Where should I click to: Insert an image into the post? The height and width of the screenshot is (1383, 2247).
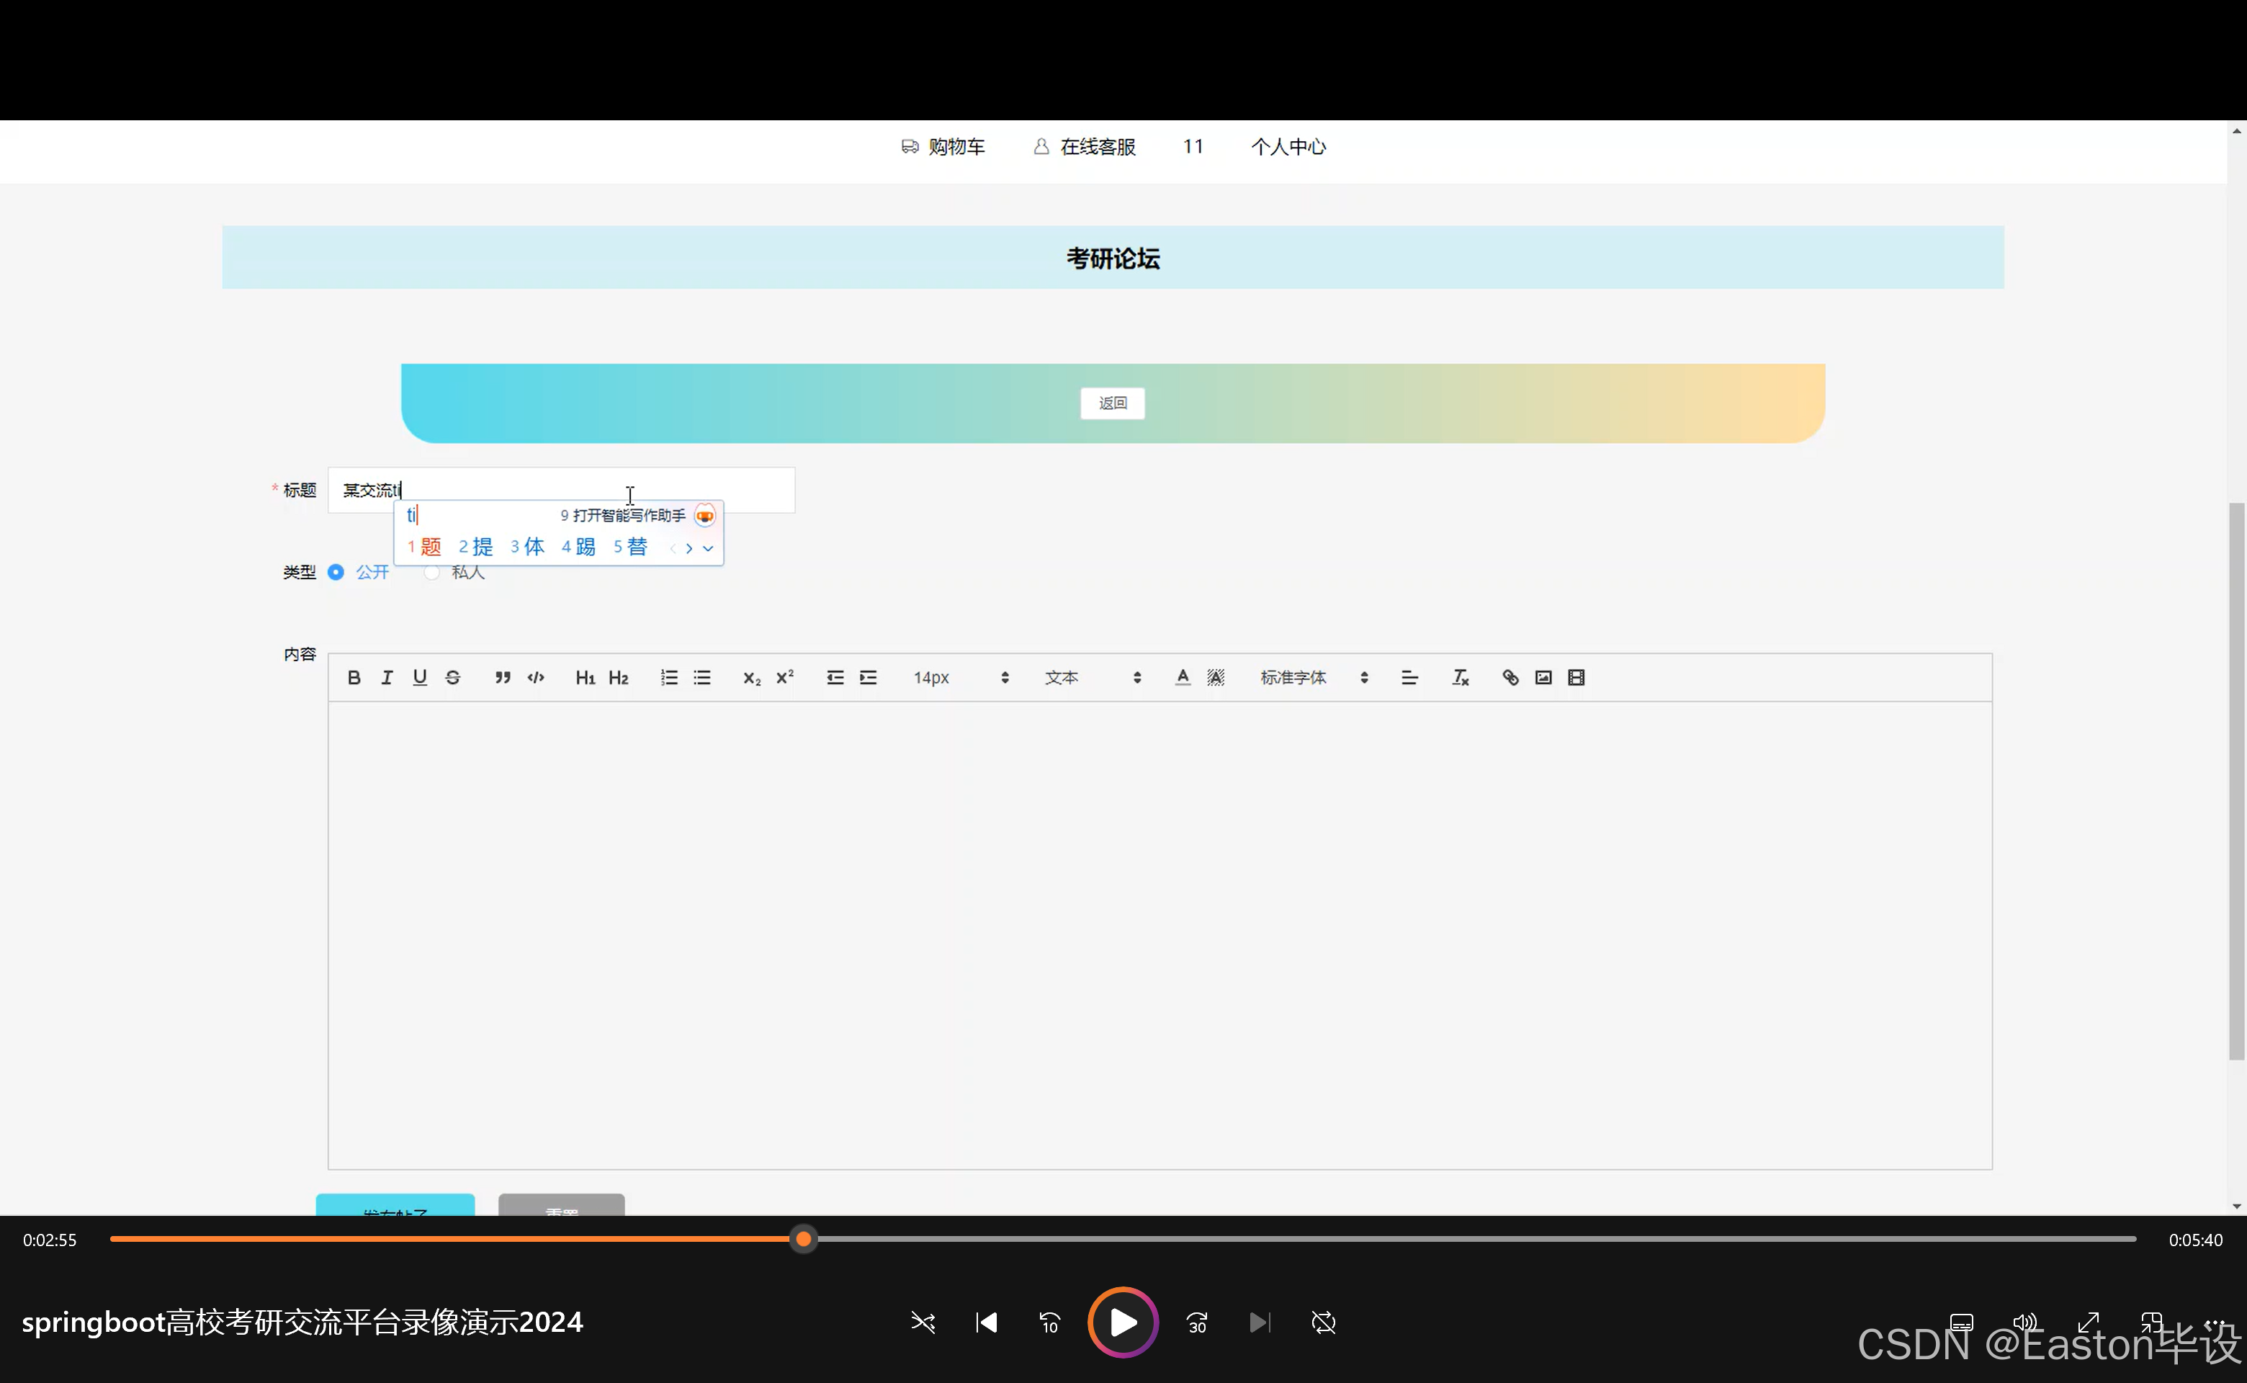click(x=1543, y=677)
